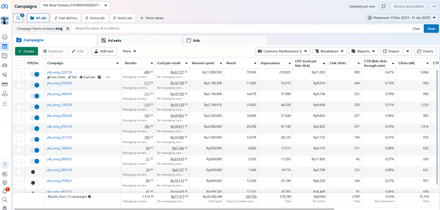Open More views option
Screen dimensions: 440x210
click(152, 18)
